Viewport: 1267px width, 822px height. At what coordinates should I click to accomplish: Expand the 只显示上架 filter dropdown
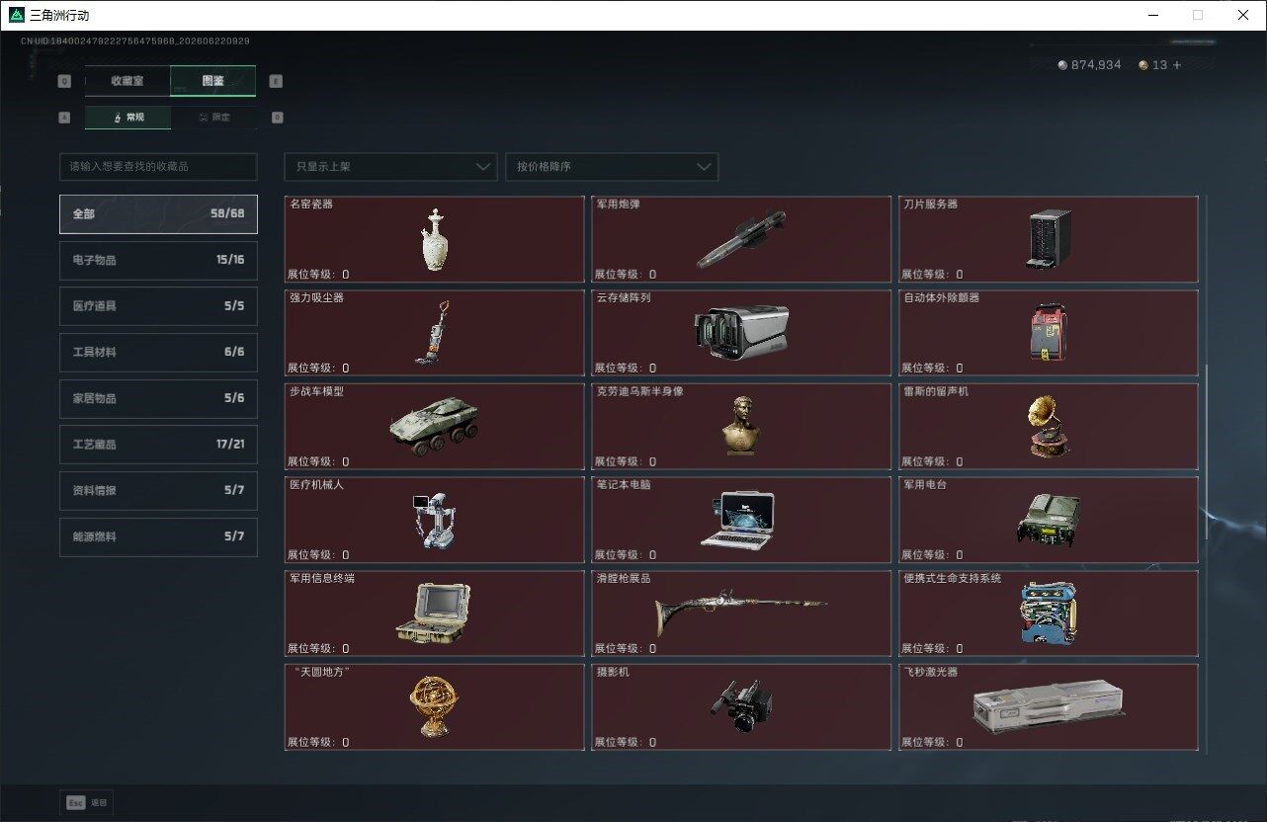(390, 167)
